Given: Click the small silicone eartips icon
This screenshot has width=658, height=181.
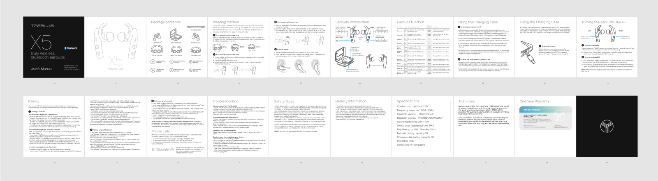Looking at the screenshot, I should 190,62.
